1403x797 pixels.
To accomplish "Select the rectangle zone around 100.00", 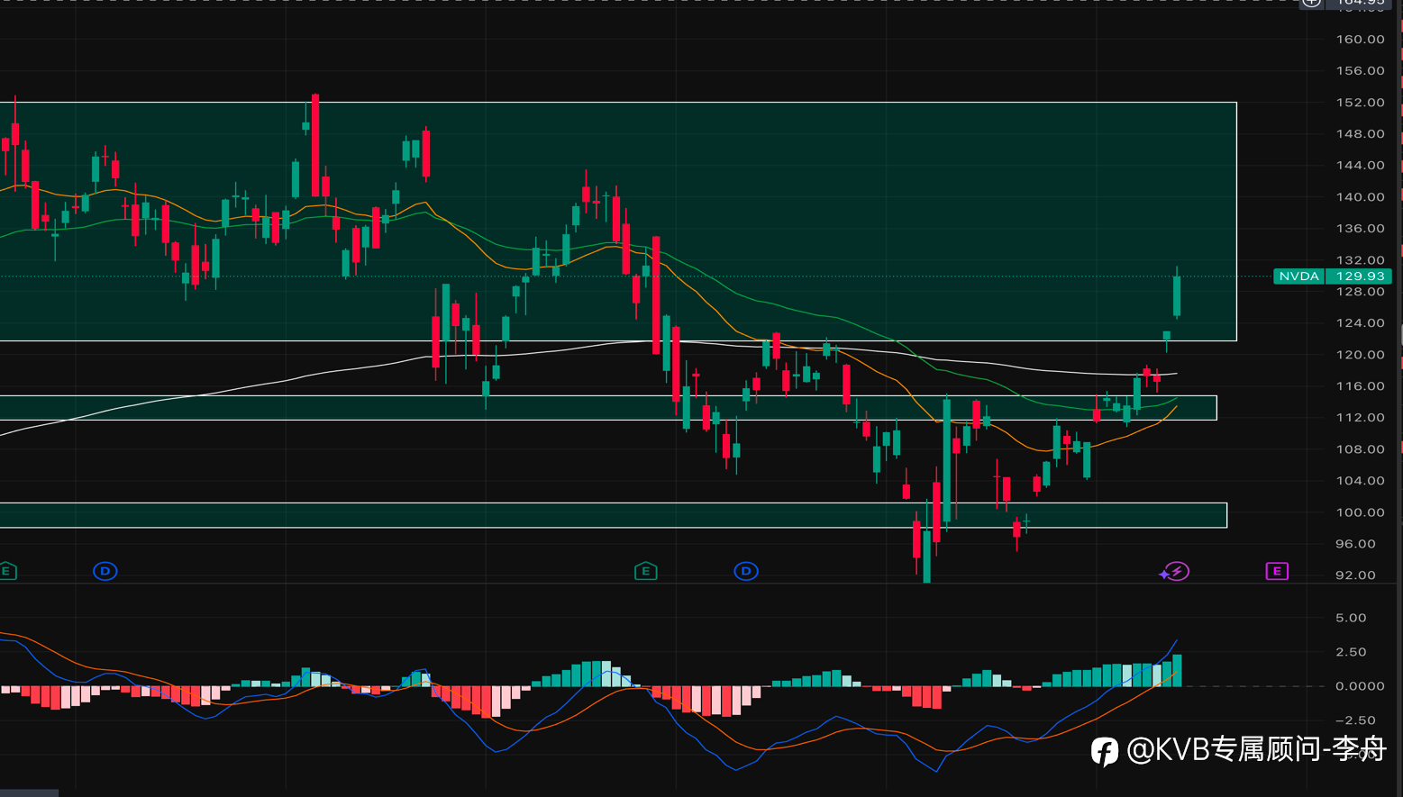I will [x=613, y=515].
